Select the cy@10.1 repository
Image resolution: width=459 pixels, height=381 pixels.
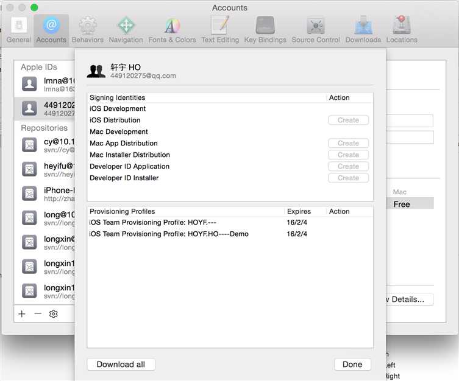(44, 145)
